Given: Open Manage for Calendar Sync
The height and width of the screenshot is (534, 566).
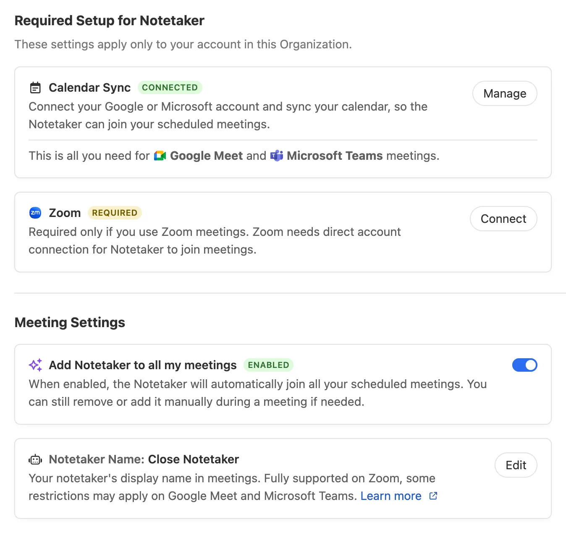Looking at the screenshot, I should click(505, 93).
